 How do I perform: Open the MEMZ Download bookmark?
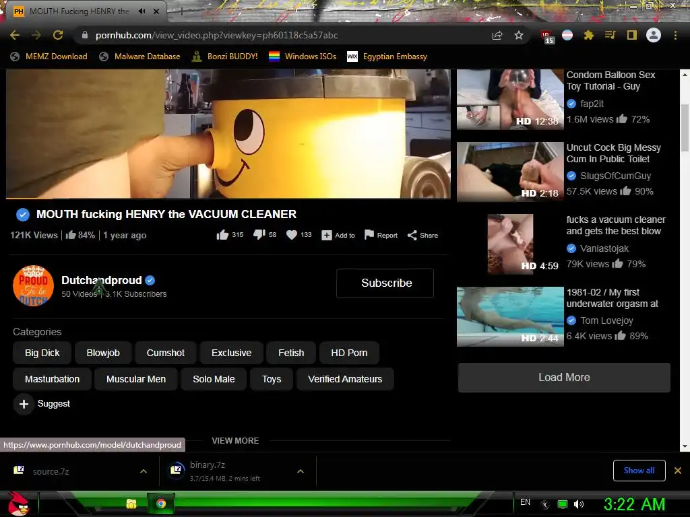(49, 57)
